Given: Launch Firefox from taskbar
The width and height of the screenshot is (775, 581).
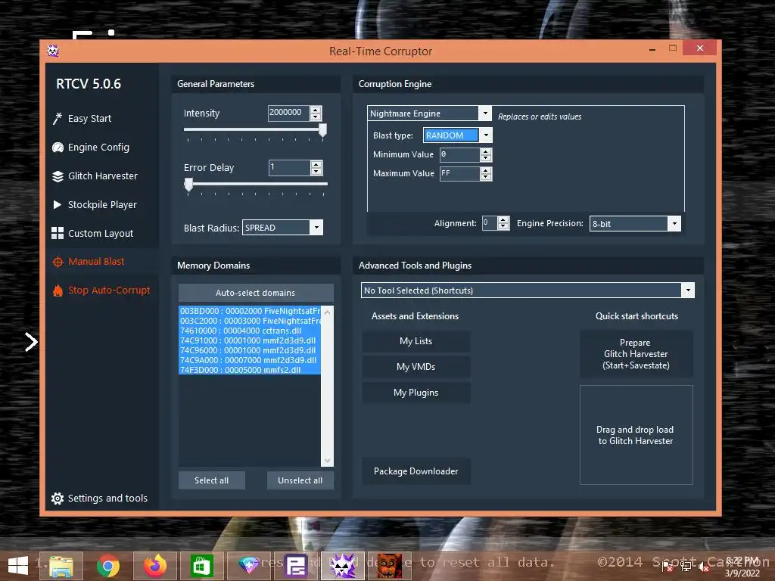Looking at the screenshot, I should point(154,566).
